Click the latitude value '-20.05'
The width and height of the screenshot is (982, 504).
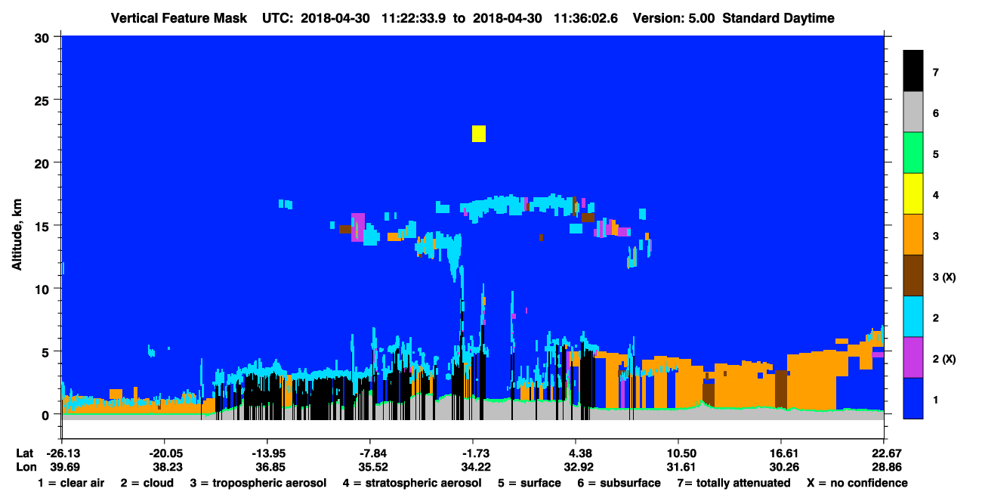(164, 453)
